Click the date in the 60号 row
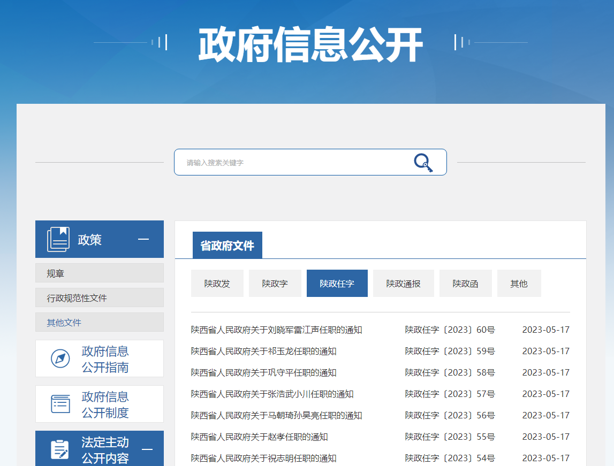This screenshot has height=466, width=614. (x=546, y=330)
